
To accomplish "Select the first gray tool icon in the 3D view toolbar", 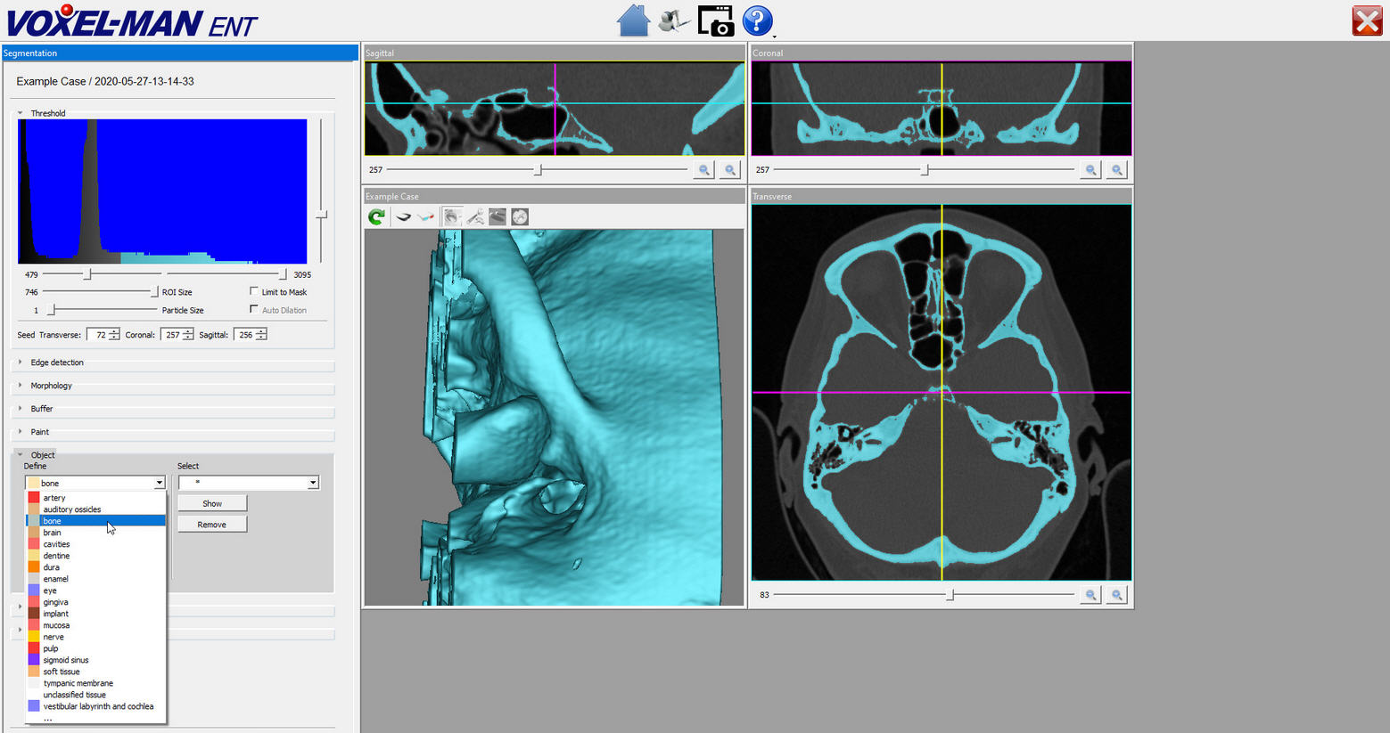I will point(453,216).
